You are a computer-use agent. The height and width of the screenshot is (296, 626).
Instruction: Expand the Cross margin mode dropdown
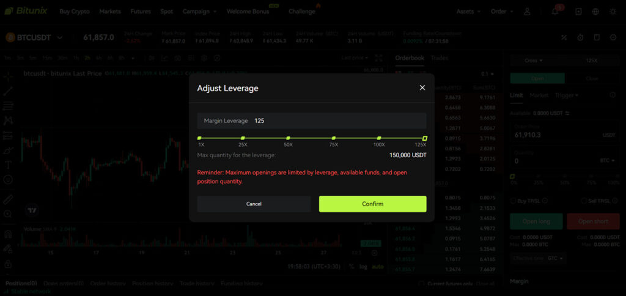[533, 61]
